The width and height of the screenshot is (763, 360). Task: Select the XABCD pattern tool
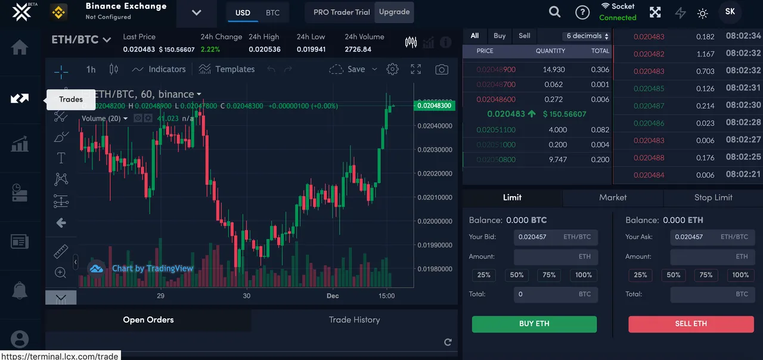coord(61,179)
